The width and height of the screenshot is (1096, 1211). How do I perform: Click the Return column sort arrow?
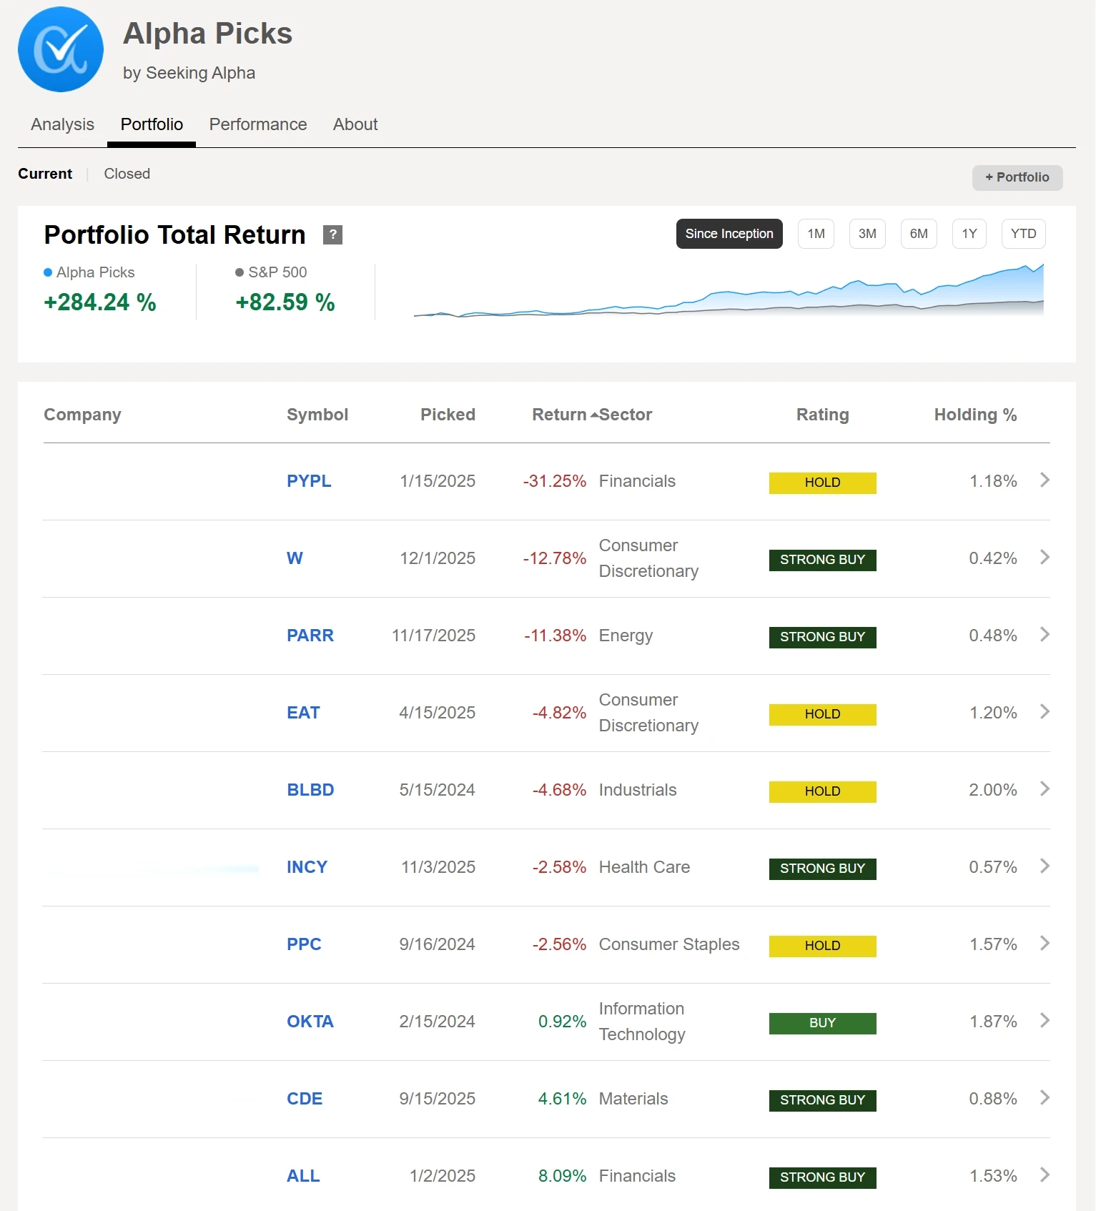coord(593,415)
